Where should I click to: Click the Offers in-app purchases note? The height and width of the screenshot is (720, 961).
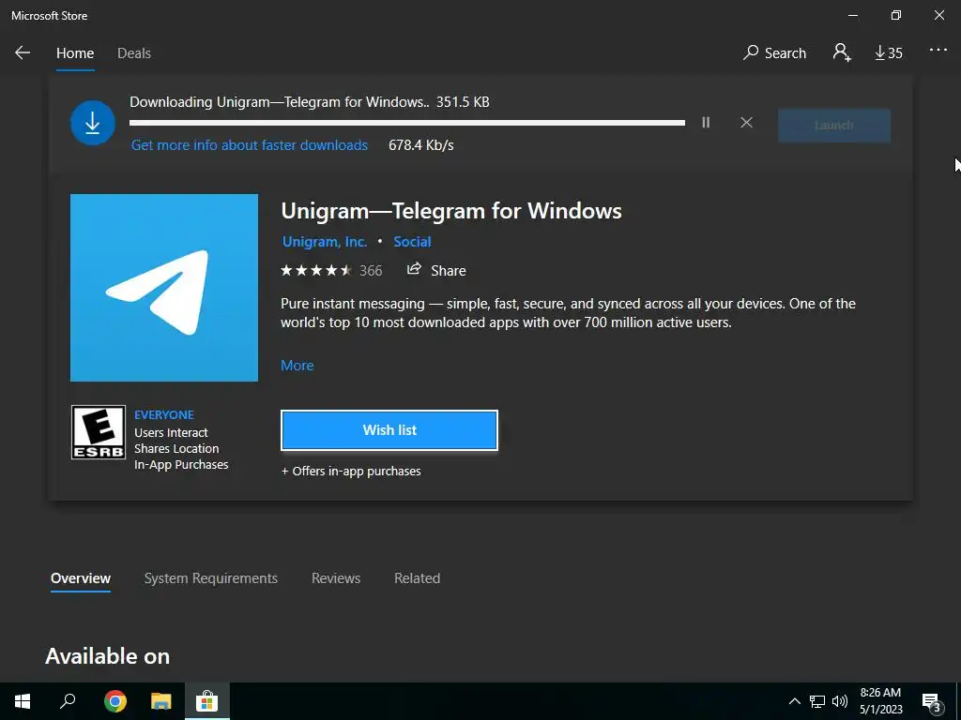point(351,472)
